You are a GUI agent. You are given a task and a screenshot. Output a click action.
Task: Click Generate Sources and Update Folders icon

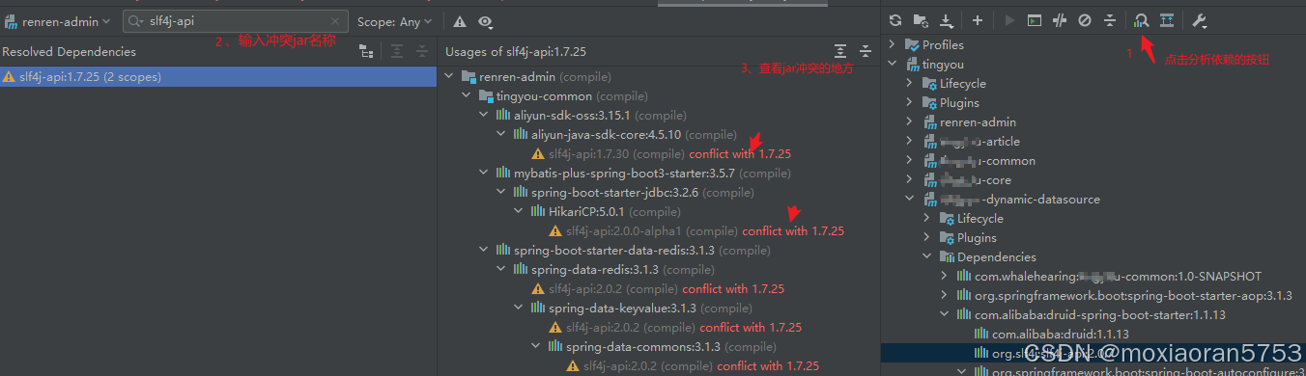(x=921, y=20)
